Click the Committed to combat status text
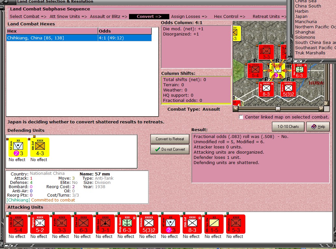The image size is (336, 249). [53, 200]
